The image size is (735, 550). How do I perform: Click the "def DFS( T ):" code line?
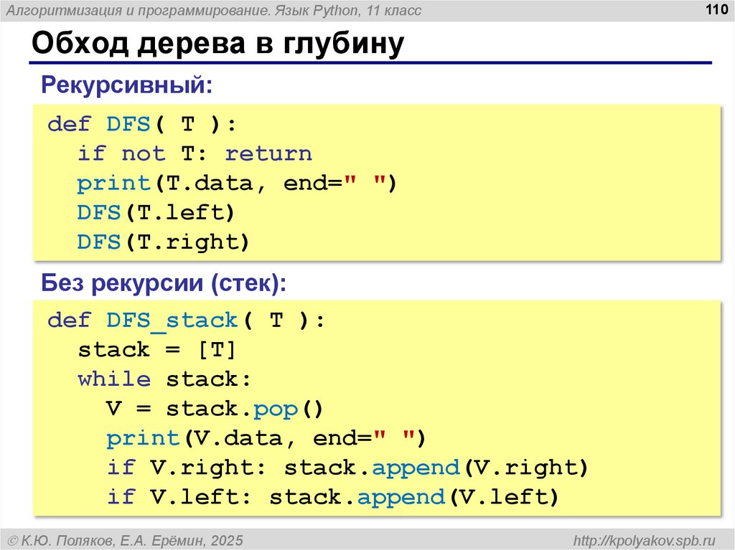point(141,124)
